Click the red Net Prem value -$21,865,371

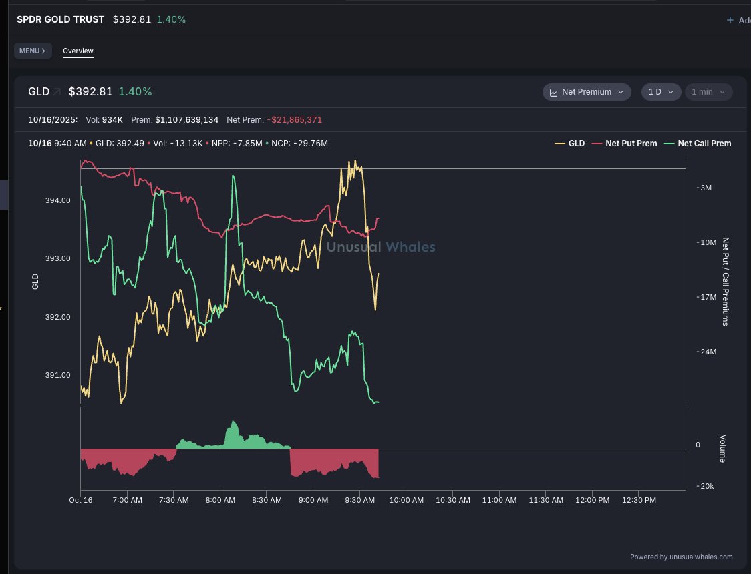[294, 120]
